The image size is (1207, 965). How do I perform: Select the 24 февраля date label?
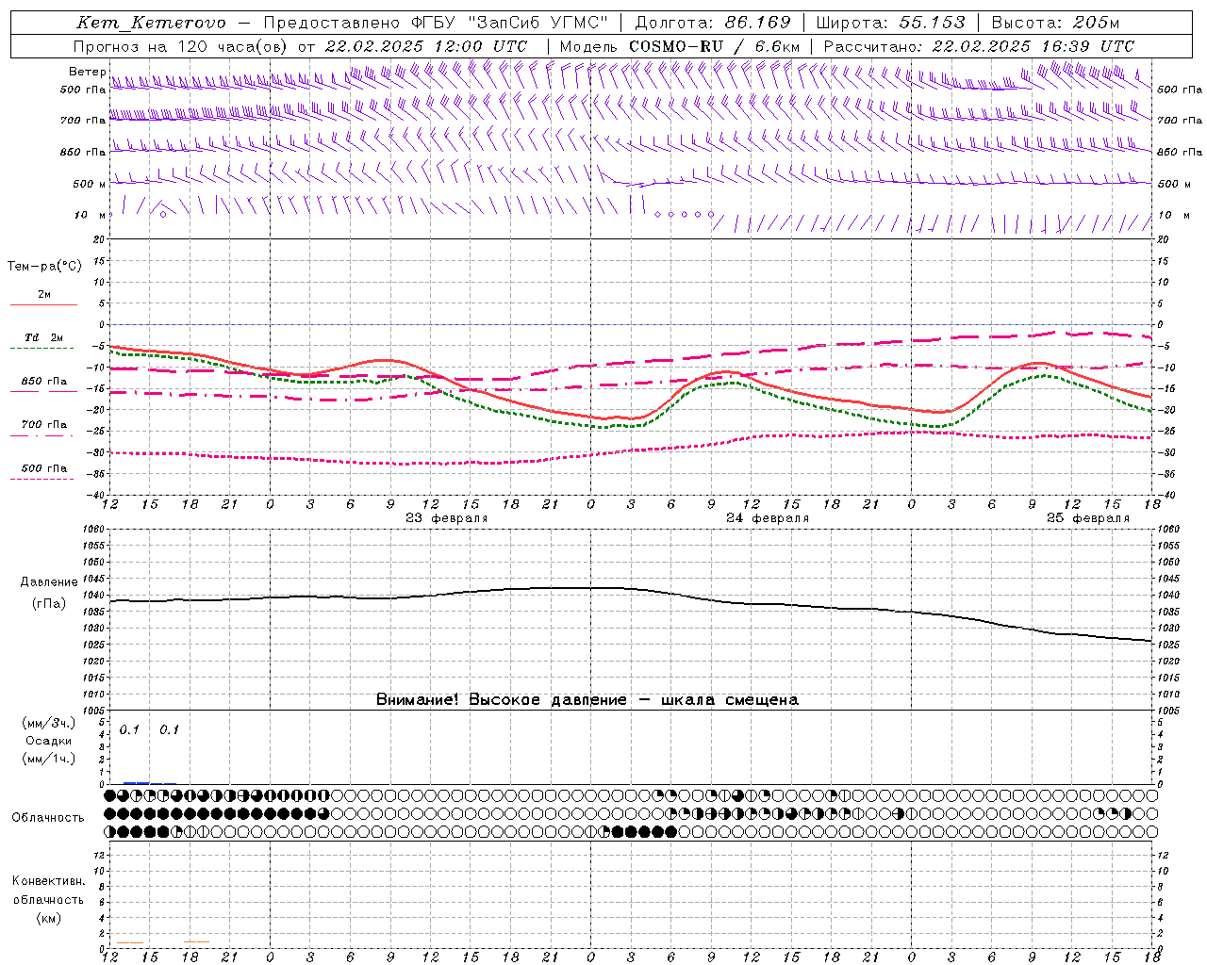coord(768,518)
